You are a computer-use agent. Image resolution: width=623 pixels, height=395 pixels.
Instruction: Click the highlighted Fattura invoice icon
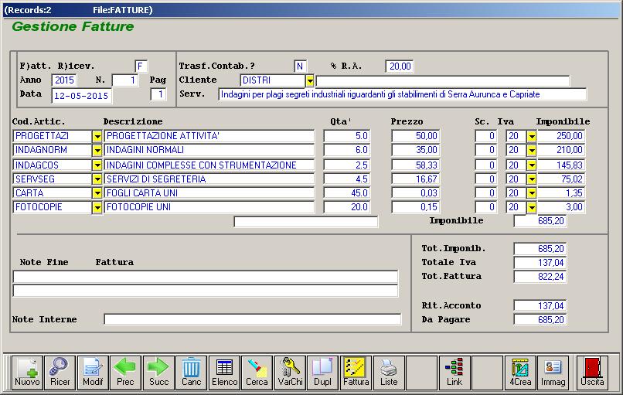[x=356, y=373]
